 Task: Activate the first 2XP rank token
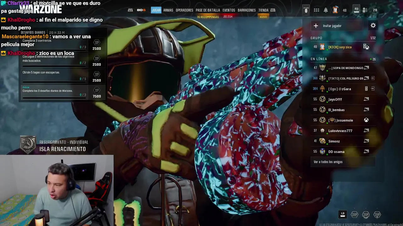pos(355,215)
